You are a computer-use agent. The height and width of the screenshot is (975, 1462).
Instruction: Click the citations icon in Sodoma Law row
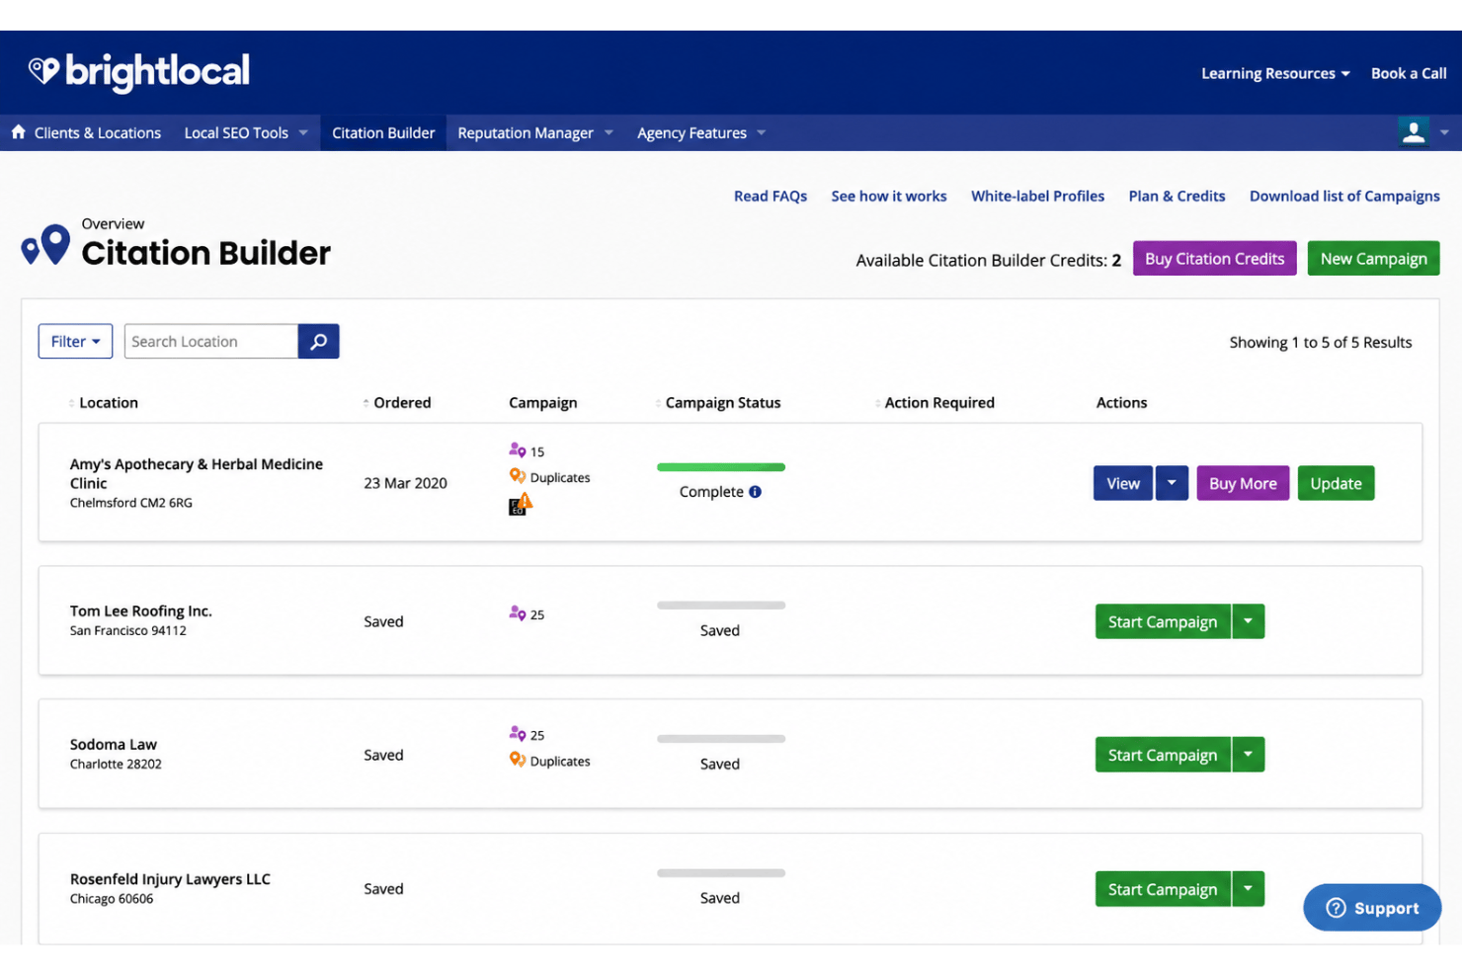(517, 734)
